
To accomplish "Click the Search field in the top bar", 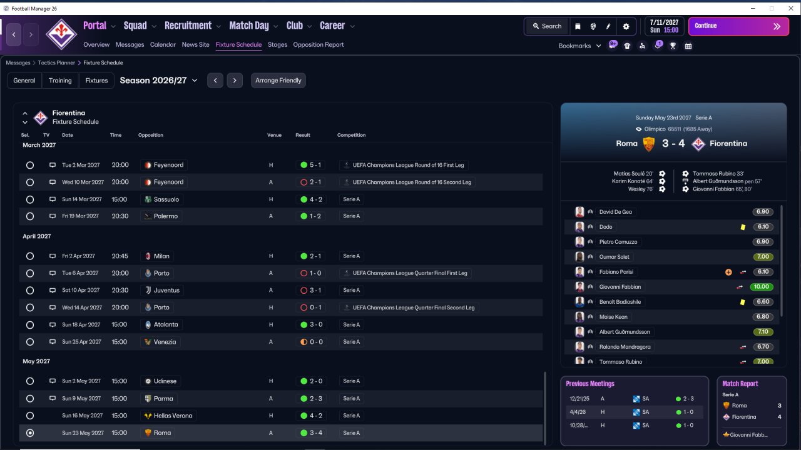I will (547, 26).
